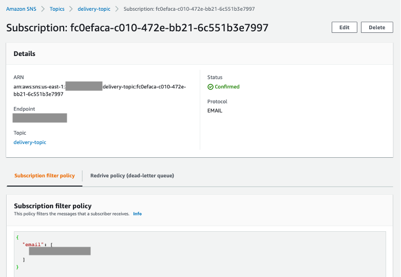Viewport: 401px width, 277px height.
Task: Click the Protocol field label
Action: pos(217,102)
